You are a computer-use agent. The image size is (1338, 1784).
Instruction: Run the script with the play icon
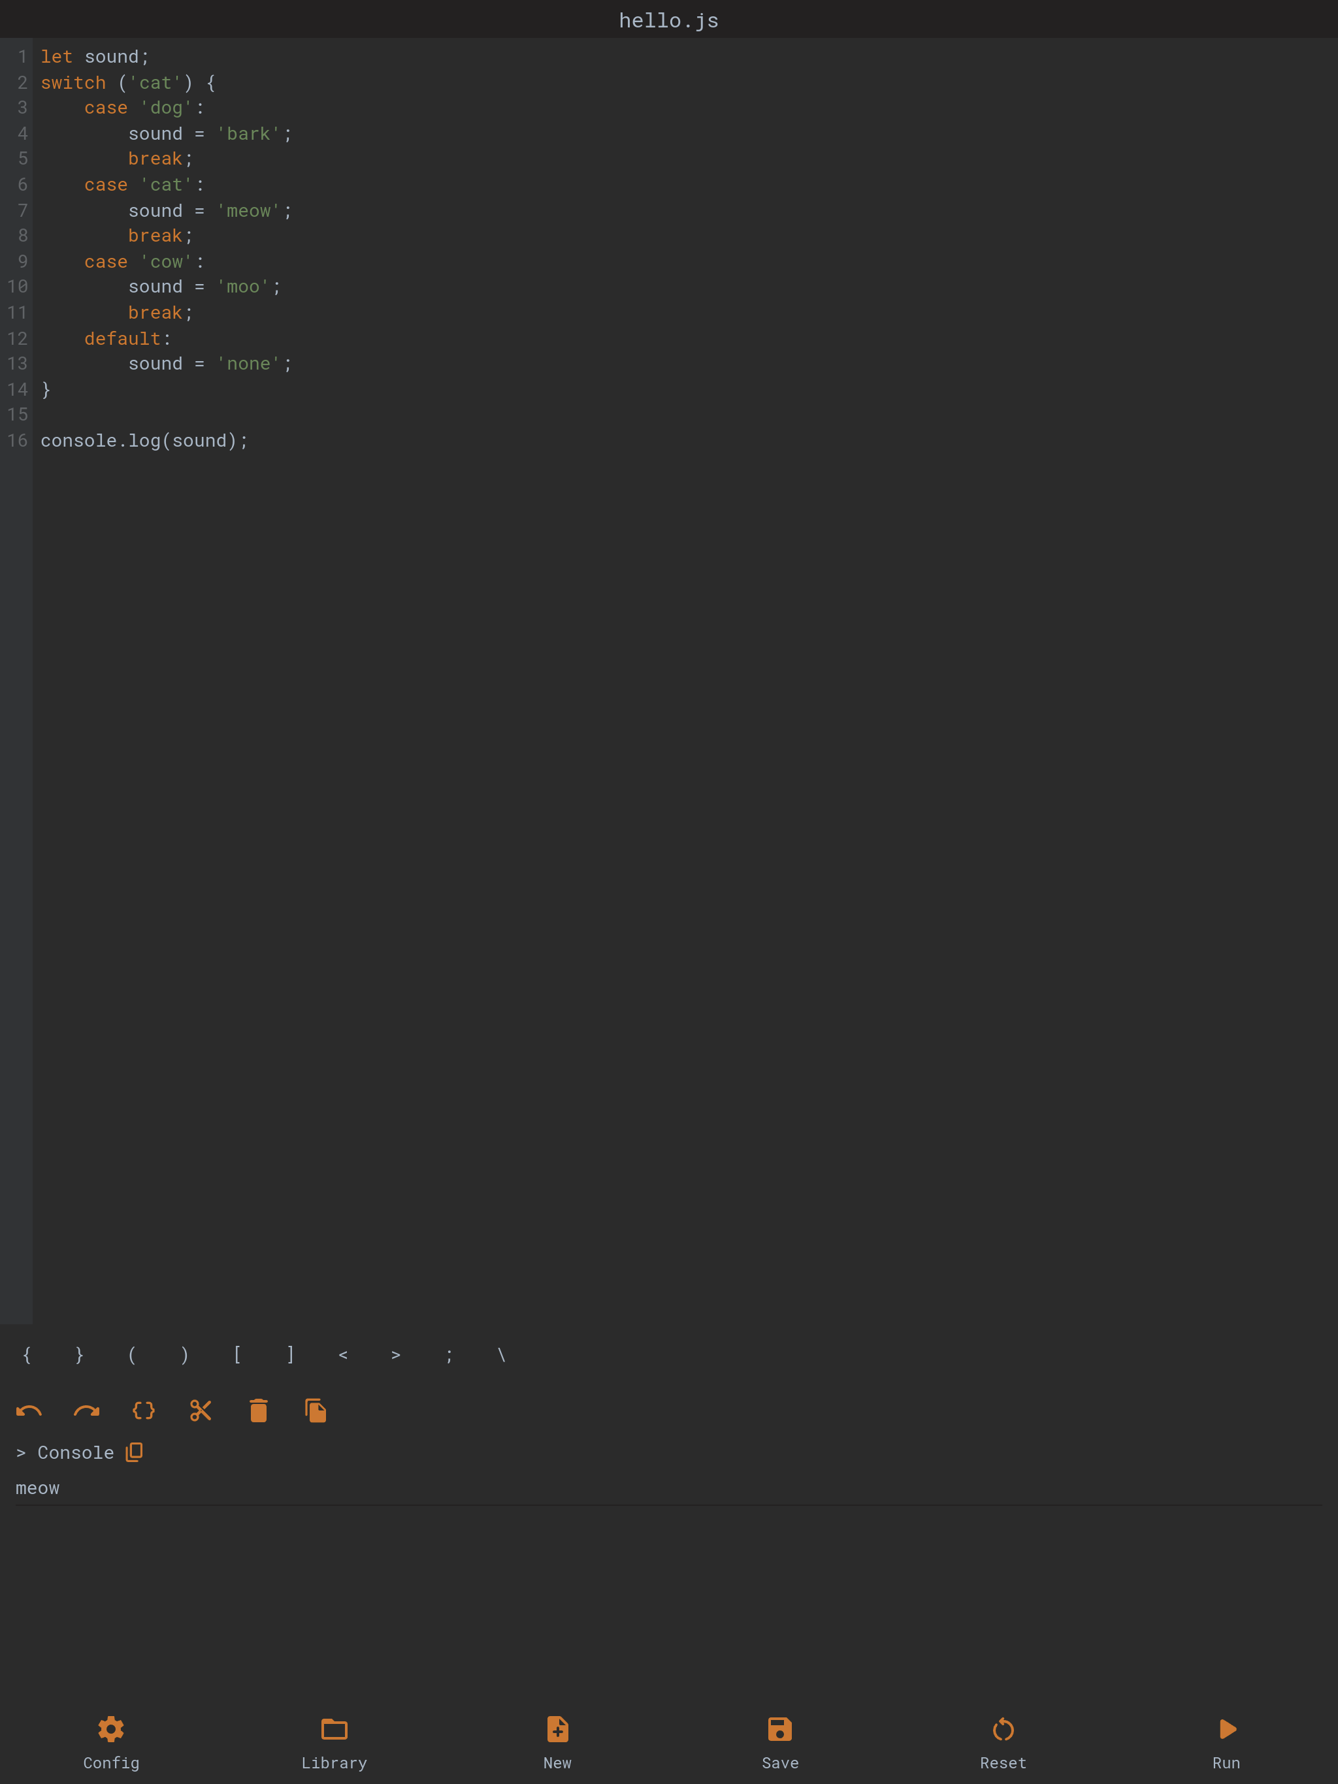pyautogui.click(x=1226, y=1743)
